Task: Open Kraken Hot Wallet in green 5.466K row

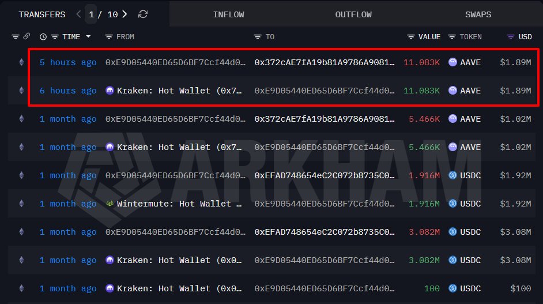Action: (179, 147)
